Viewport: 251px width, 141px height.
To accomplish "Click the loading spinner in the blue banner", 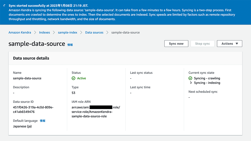I will tap(5, 5).
